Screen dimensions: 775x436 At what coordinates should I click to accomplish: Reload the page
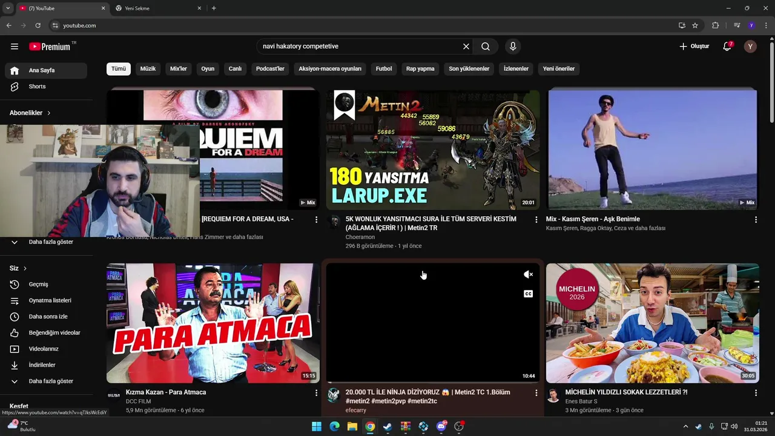(x=38, y=25)
